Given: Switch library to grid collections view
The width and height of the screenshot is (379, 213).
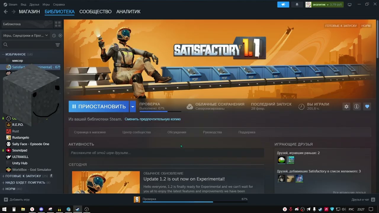Looking at the screenshot, I should (58, 24).
